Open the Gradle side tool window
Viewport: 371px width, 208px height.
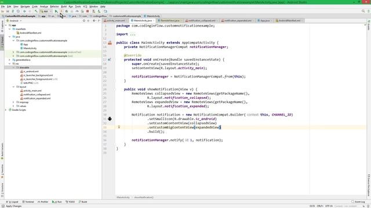point(369,25)
